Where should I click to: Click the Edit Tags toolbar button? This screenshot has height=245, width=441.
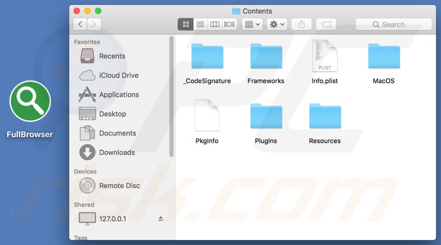click(326, 25)
